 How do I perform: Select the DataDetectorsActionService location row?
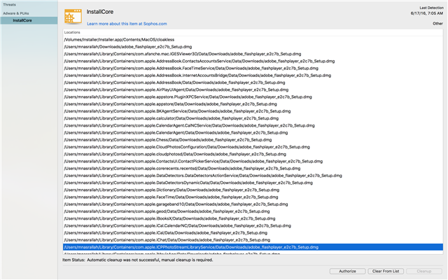point(253,176)
